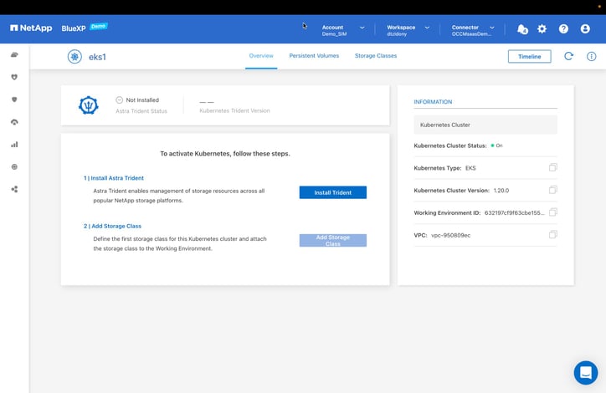
Task: Open the settings gear icon
Action: tap(542, 28)
